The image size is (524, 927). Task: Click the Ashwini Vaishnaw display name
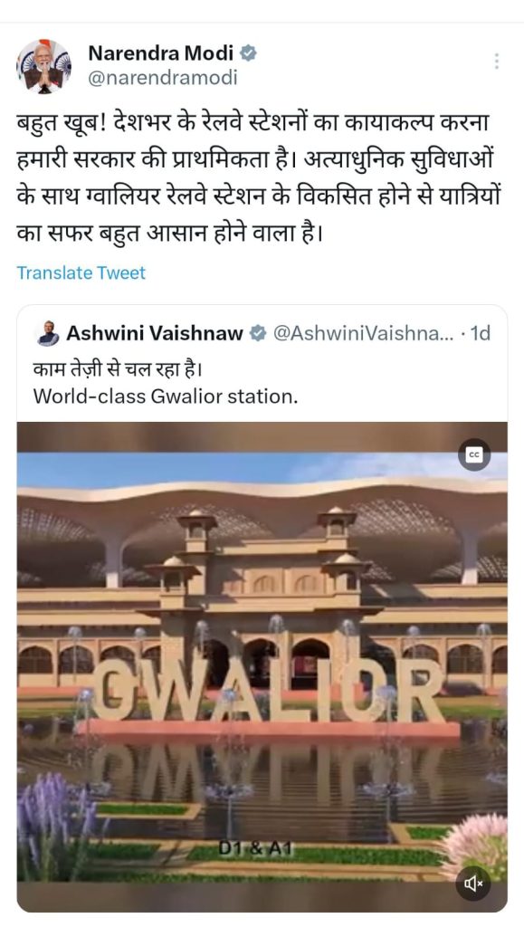(154, 333)
